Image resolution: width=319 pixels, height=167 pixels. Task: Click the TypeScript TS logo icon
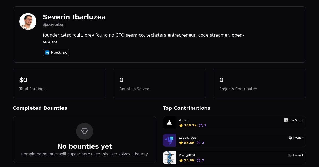47,52
